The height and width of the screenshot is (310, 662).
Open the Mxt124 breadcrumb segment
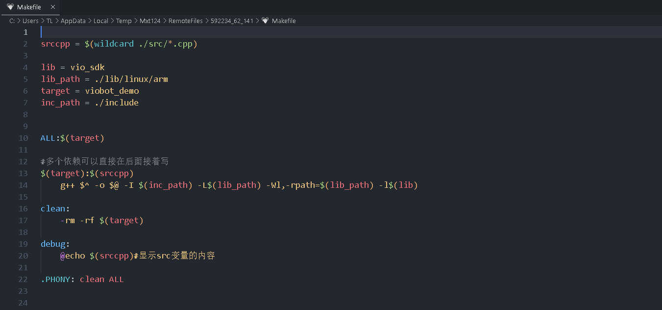click(x=150, y=21)
